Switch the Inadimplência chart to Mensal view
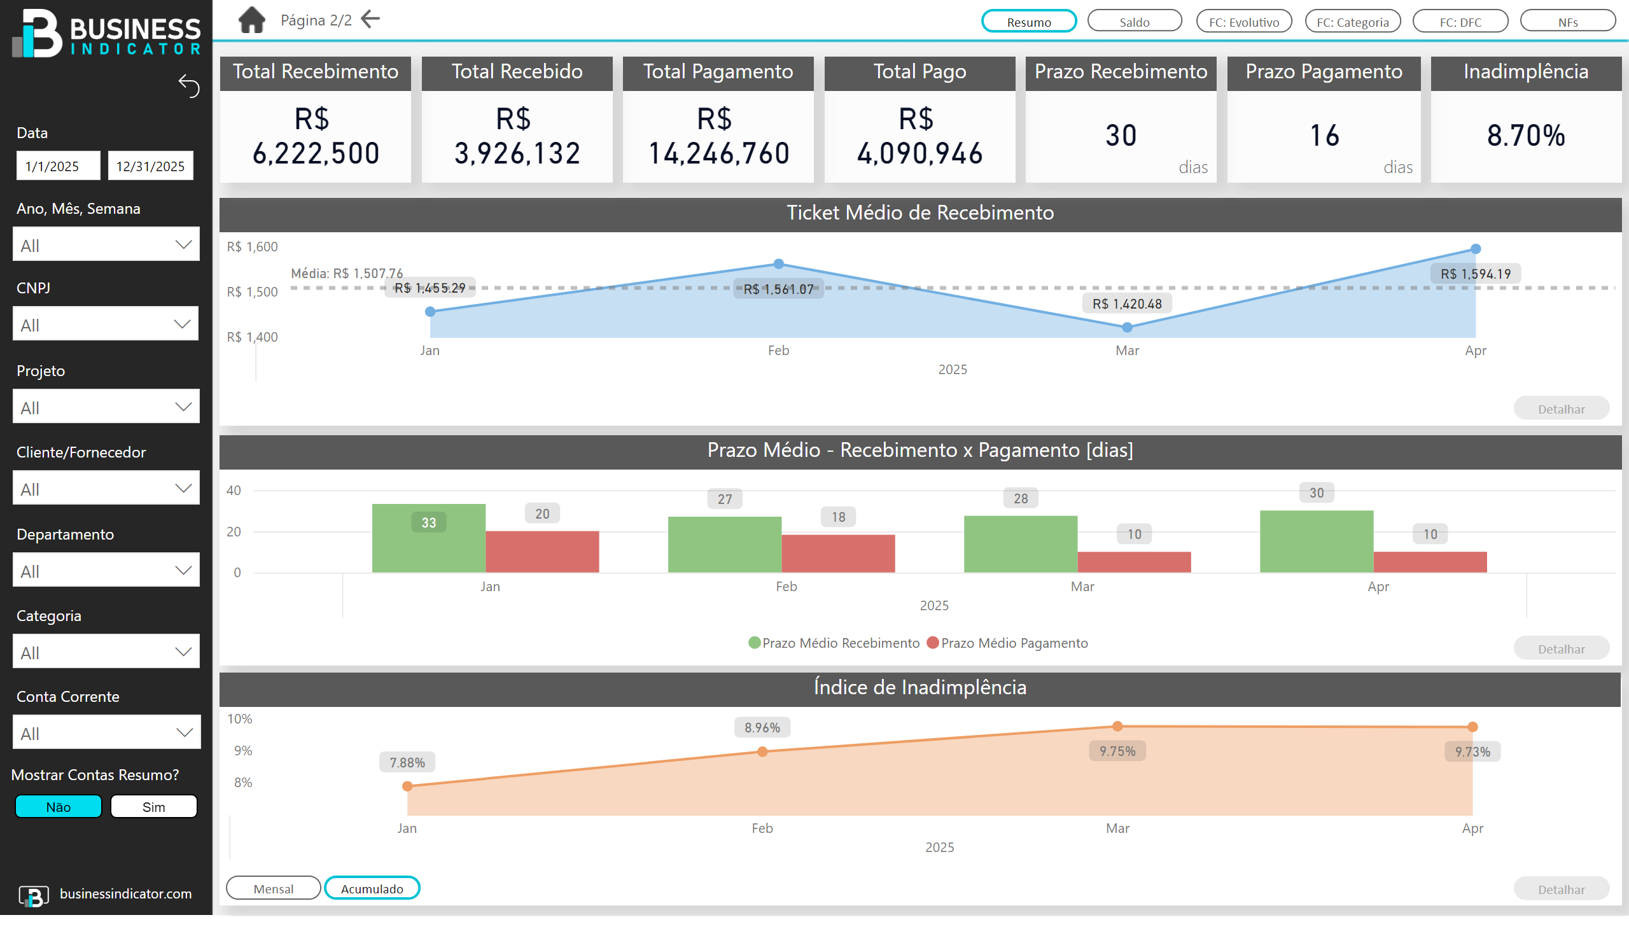Image resolution: width=1629 pixels, height=929 pixels. 273,889
